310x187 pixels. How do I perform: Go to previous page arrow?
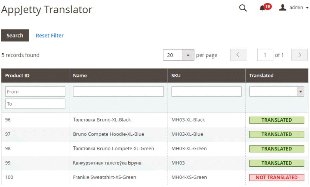click(238, 55)
